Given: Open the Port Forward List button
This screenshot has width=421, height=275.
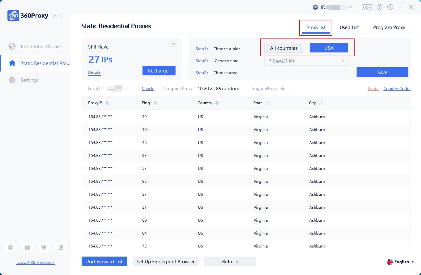Looking at the screenshot, I should 104,261.
